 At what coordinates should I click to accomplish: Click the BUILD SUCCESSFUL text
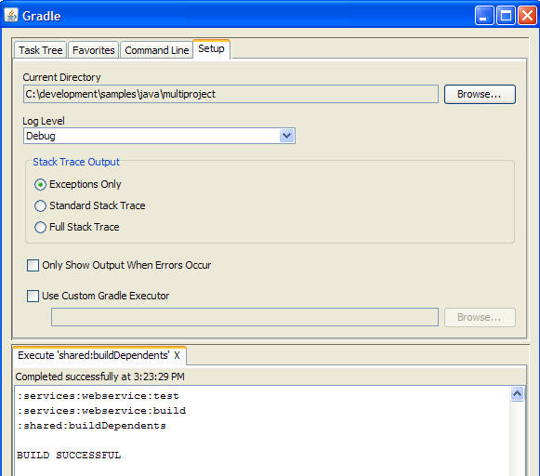coord(69,456)
